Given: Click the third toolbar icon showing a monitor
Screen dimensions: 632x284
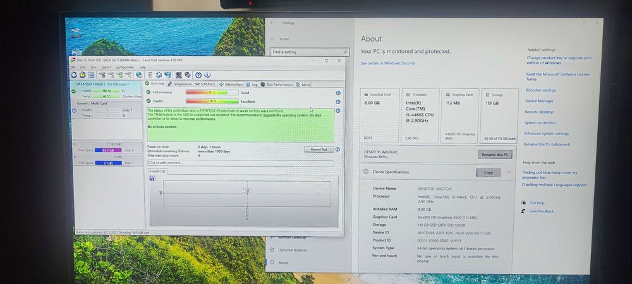Looking at the screenshot, I should click(92, 75).
